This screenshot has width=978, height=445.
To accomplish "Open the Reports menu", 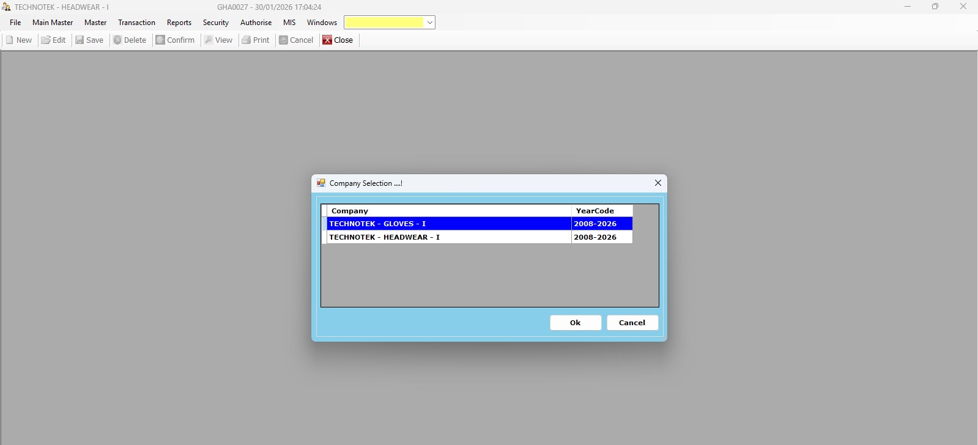I will pyautogui.click(x=179, y=23).
